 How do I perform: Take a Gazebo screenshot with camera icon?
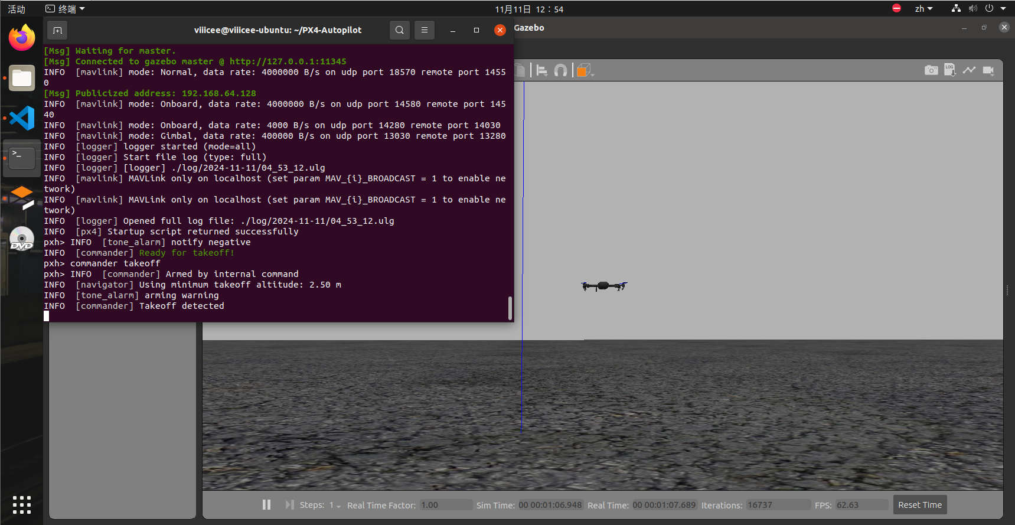(931, 70)
